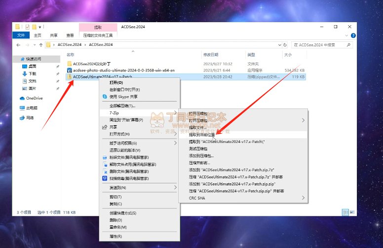Click the 扫描病毒 shield icon
383x248 pixels.
pos(105,178)
